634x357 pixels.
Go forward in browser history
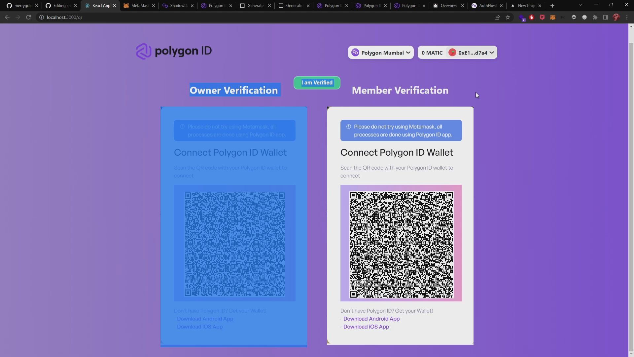[18, 17]
